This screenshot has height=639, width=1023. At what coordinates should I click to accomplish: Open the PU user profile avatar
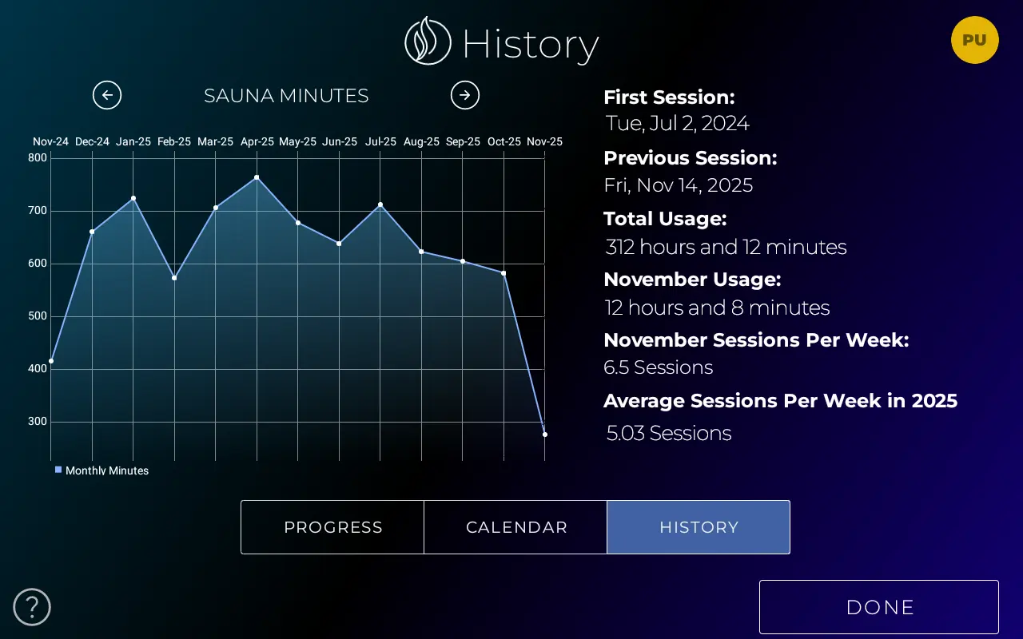coord(974,40)
